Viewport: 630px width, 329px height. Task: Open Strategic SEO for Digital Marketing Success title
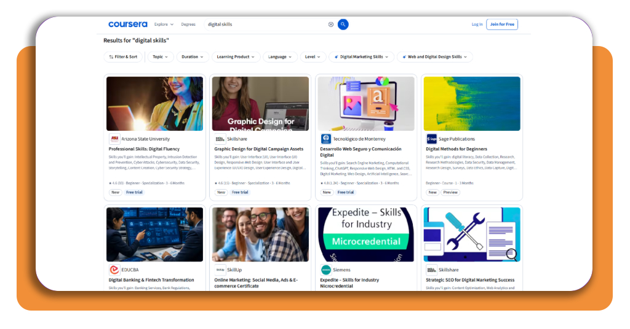[470, 280]
